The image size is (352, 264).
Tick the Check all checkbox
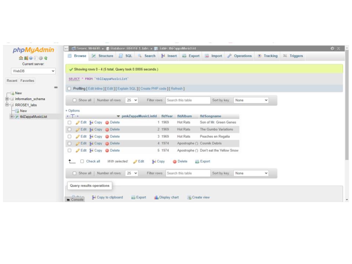click(x=82, y=161)
